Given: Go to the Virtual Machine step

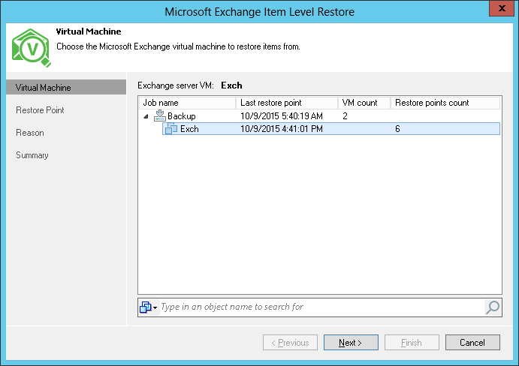Looking at the screenshot, I should pyautogui.click(x=66, y=87).
